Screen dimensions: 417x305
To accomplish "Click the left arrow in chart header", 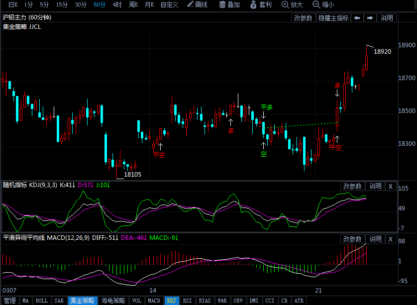I will coord(357,18).
